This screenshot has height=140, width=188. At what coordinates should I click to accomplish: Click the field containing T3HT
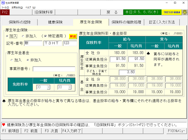[x=53, y=43]
